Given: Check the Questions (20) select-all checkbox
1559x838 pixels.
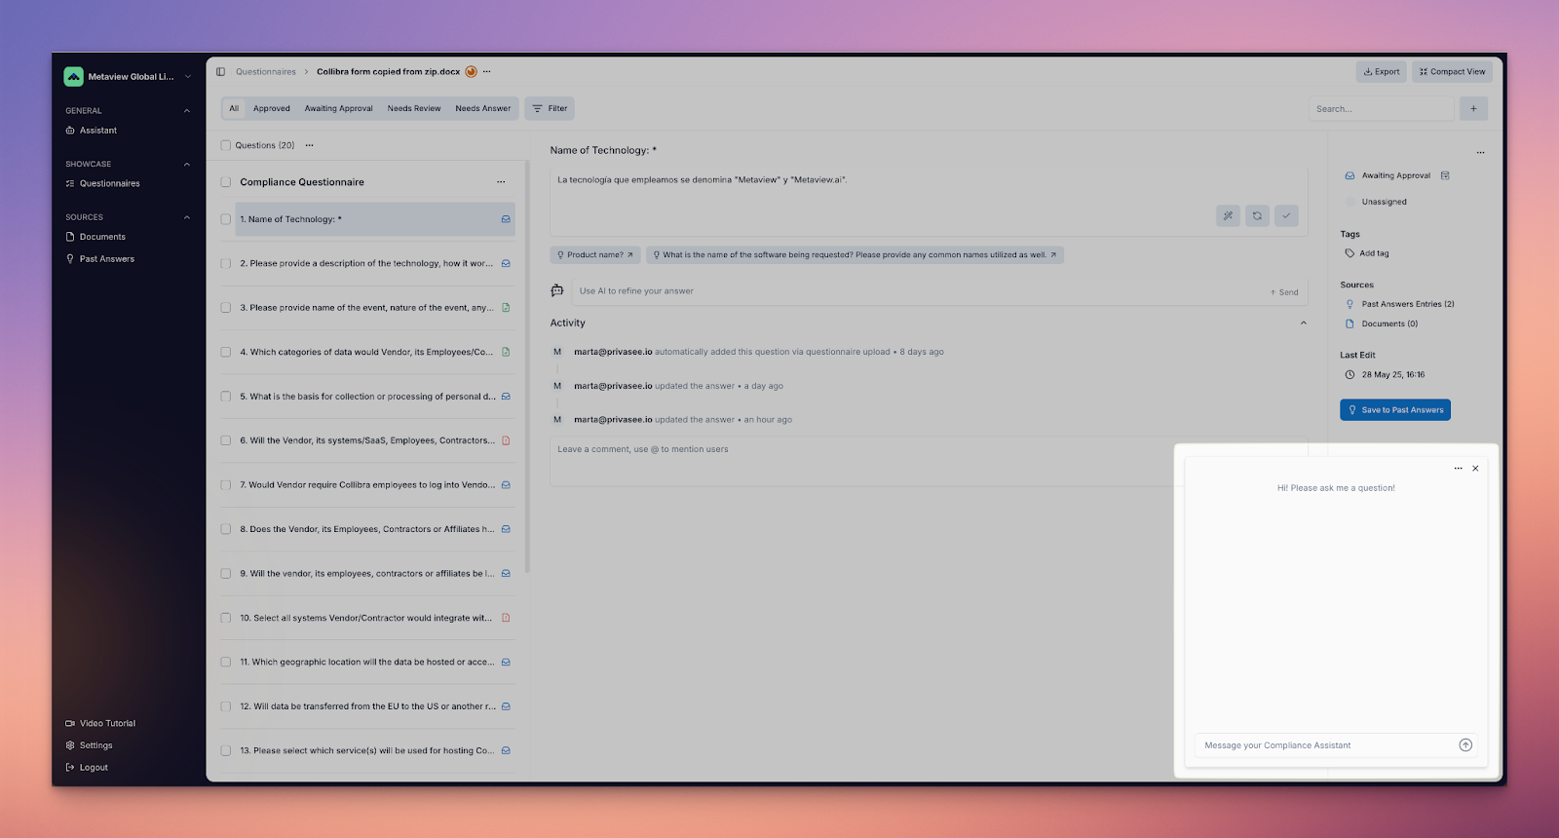Looking at the screenshot, I should (226, 145).
